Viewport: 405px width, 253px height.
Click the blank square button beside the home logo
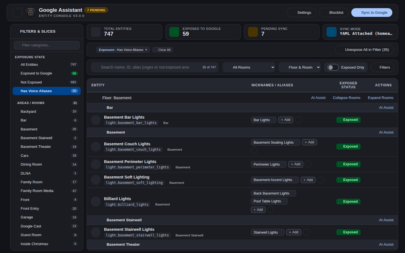pos(17,13)
